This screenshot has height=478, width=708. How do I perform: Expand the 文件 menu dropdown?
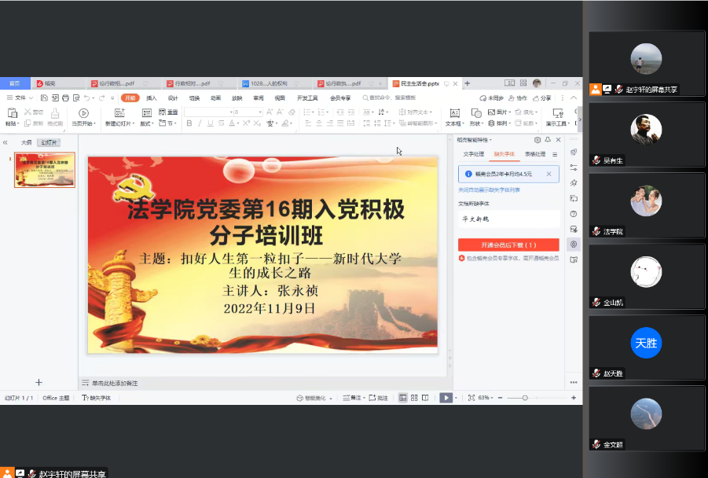pyautogui.click(x=31, y=98)
